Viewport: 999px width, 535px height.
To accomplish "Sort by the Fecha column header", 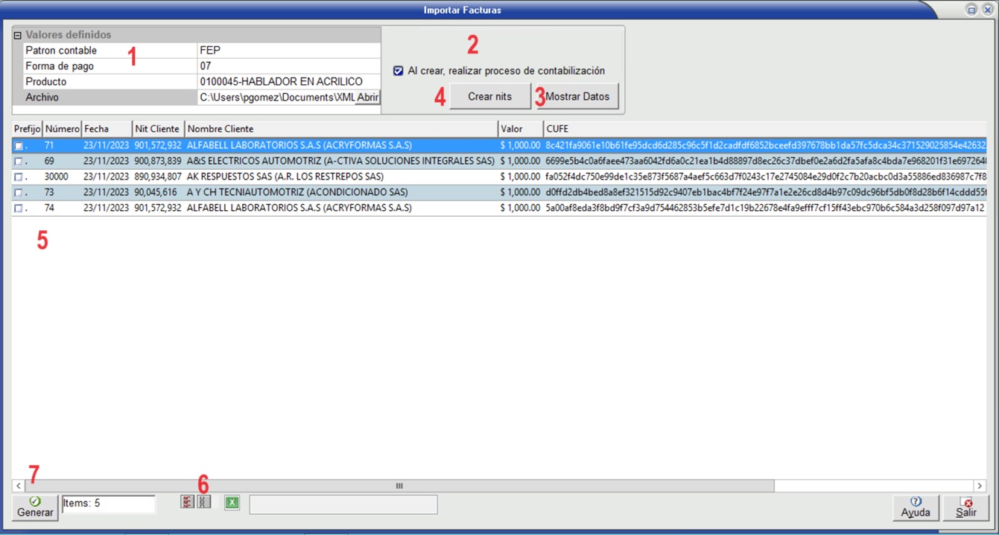I will [x=107, y=129].
